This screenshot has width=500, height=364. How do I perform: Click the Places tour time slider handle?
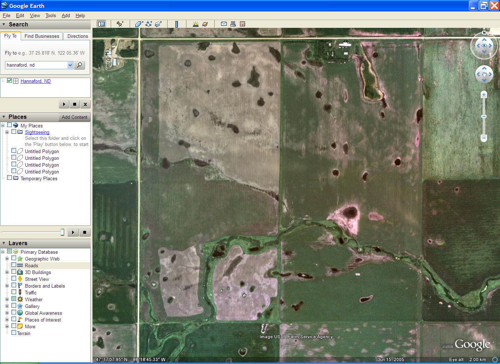coord(62,232)
